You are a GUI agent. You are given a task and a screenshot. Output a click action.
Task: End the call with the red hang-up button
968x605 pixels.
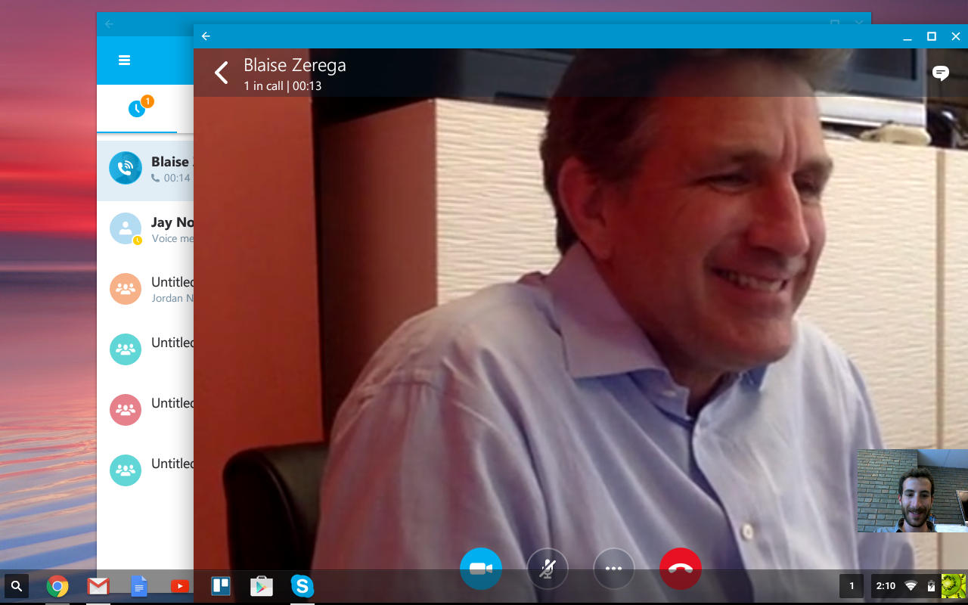pyautogui.click(x=681, y=569)
